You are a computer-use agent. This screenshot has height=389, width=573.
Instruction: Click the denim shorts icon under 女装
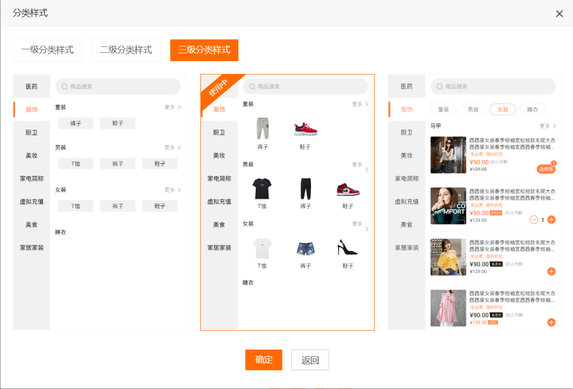click(305, 248)
